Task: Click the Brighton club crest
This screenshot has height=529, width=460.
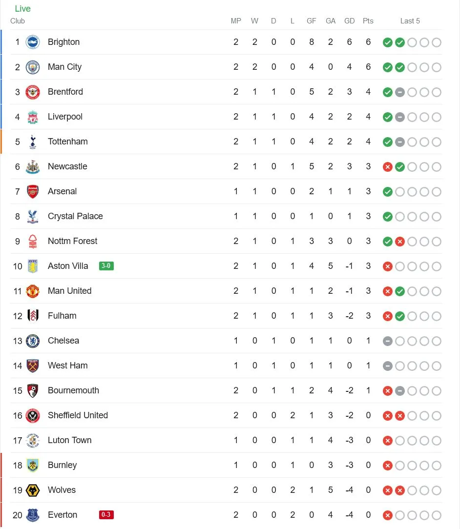Action: 33,42
